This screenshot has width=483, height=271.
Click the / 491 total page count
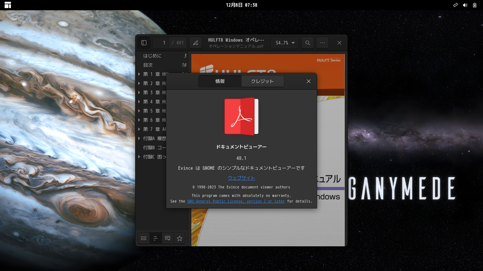(178, 43)
